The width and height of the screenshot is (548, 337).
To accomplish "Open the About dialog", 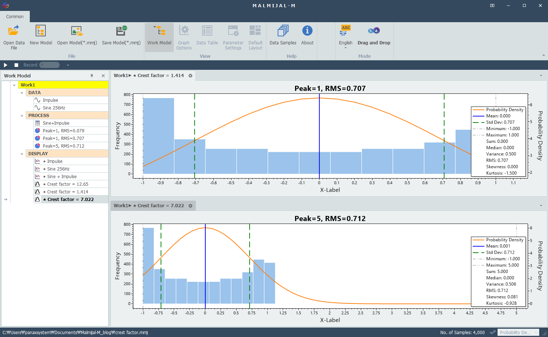I will tap(307, 35).
